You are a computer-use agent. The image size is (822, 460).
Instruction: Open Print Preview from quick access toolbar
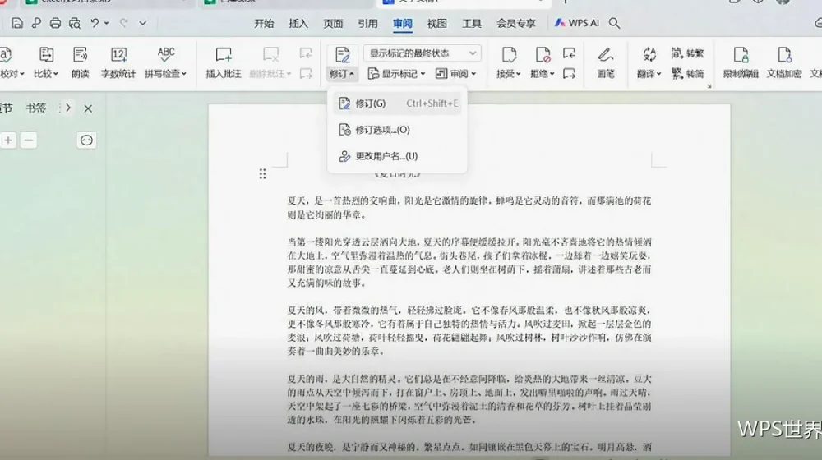(75, 23)
